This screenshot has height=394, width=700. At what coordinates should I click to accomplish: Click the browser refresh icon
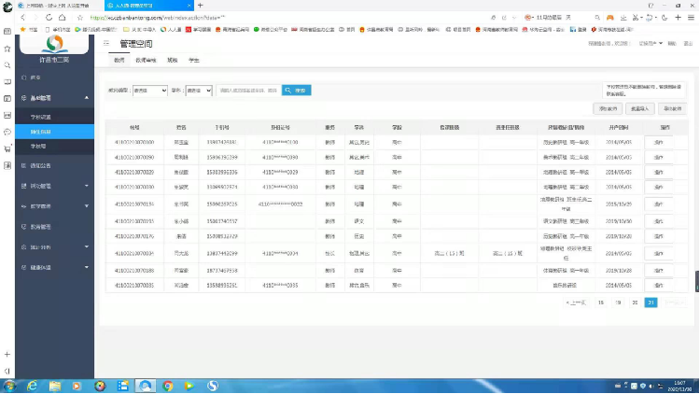click(x=49, y=18)
